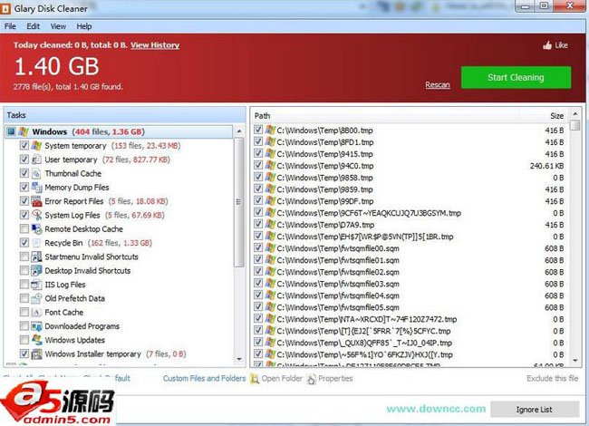Click Exclude this file link
Screen dimensions: 589x426
pos(552,379)
